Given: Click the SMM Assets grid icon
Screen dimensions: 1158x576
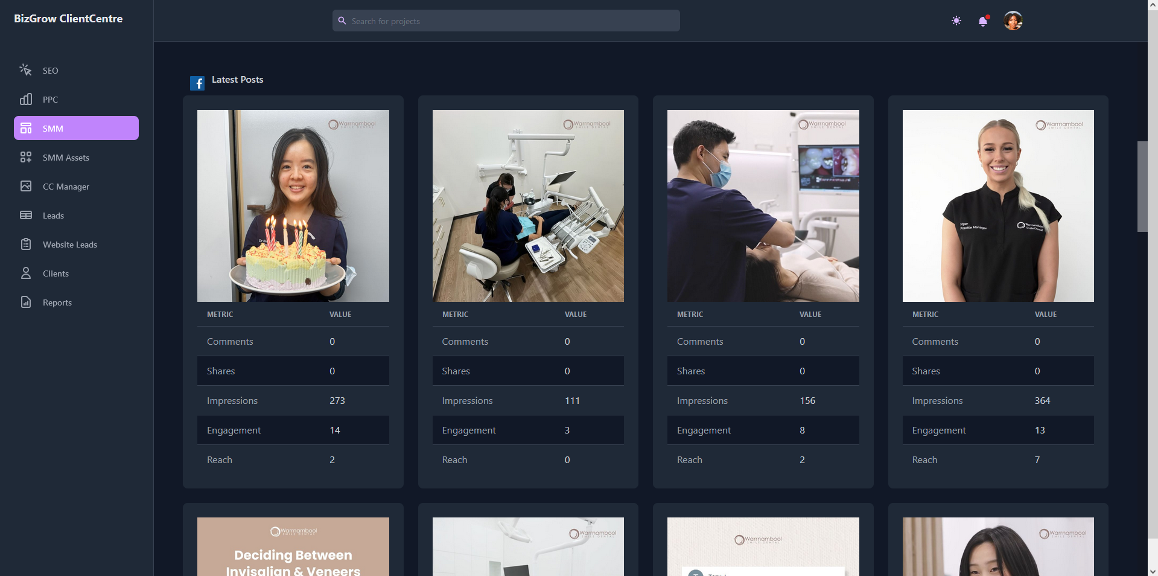Looking at the screenshot, I should (25, 157).
